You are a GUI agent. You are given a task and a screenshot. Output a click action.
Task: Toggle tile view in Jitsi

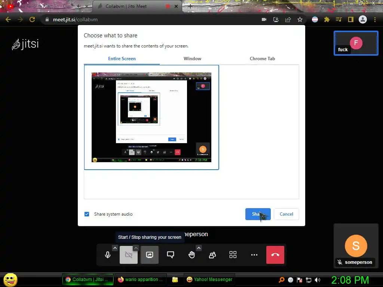tap(233, 255)
